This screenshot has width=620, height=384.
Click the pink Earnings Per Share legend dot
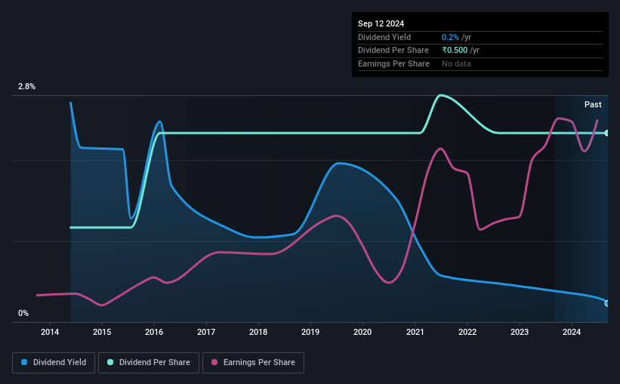tap(214, 362)
